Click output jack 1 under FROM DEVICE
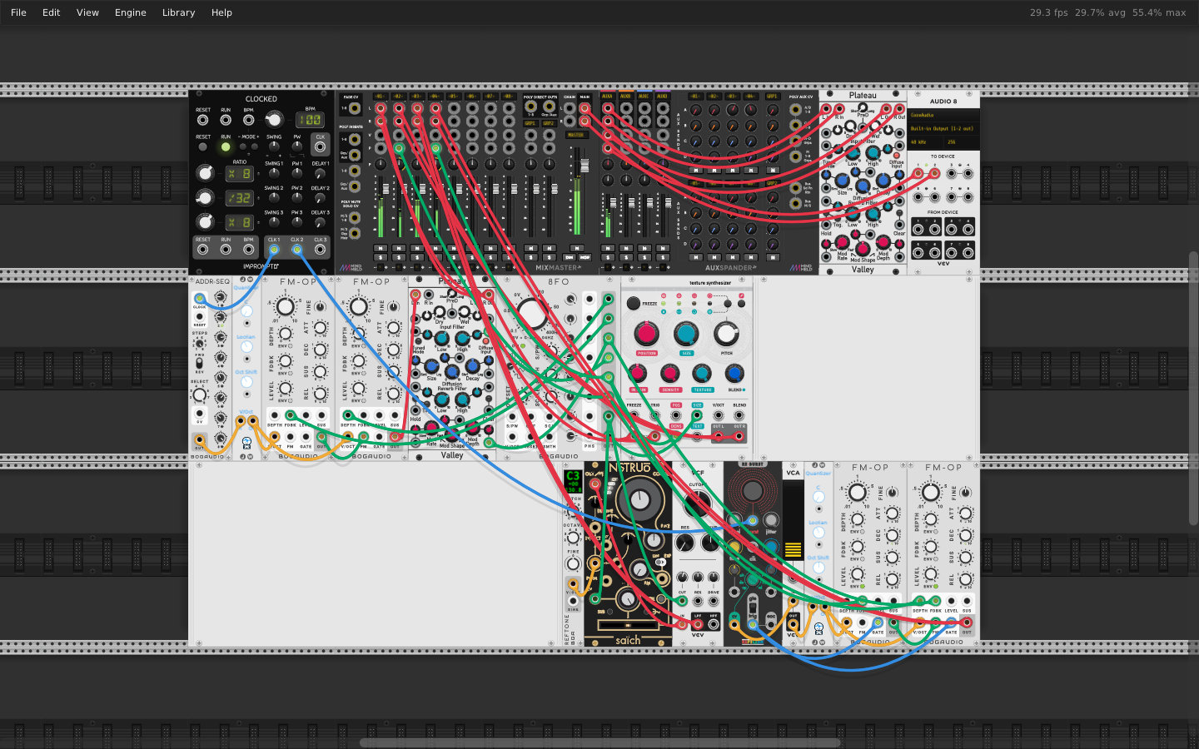 918,229
